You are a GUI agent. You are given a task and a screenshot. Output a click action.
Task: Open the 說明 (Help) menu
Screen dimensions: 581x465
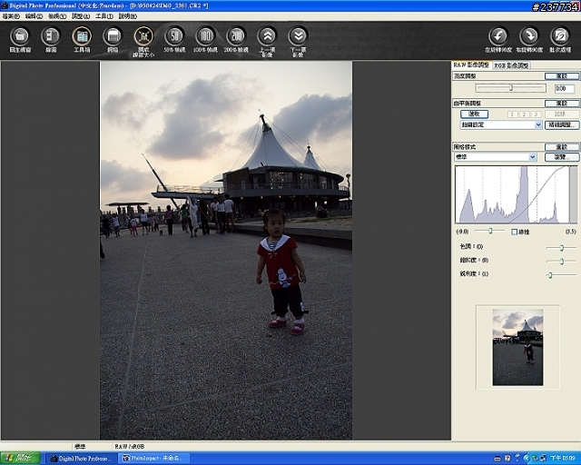coord(127,16)
